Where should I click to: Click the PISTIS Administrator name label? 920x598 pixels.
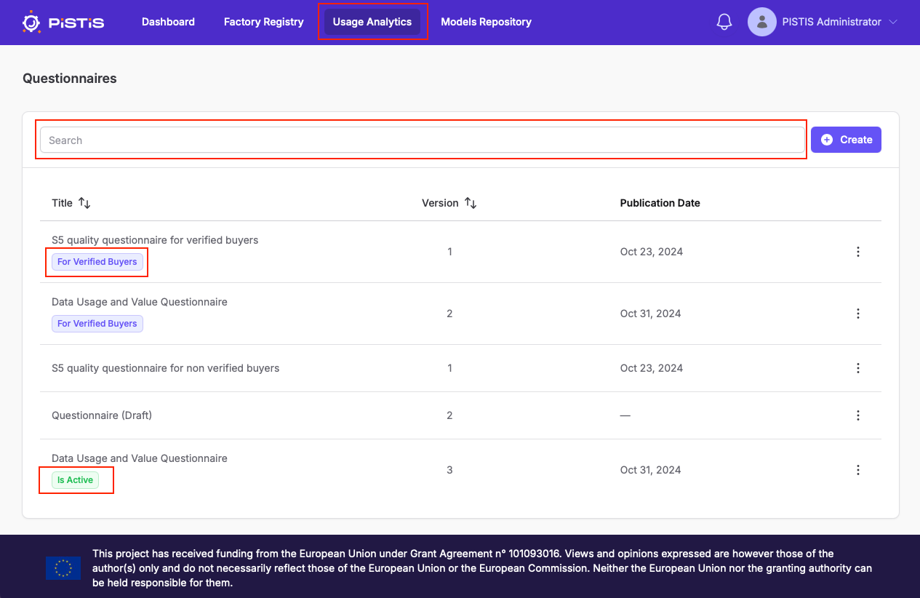pyautogui.click(x=831, y=22)
